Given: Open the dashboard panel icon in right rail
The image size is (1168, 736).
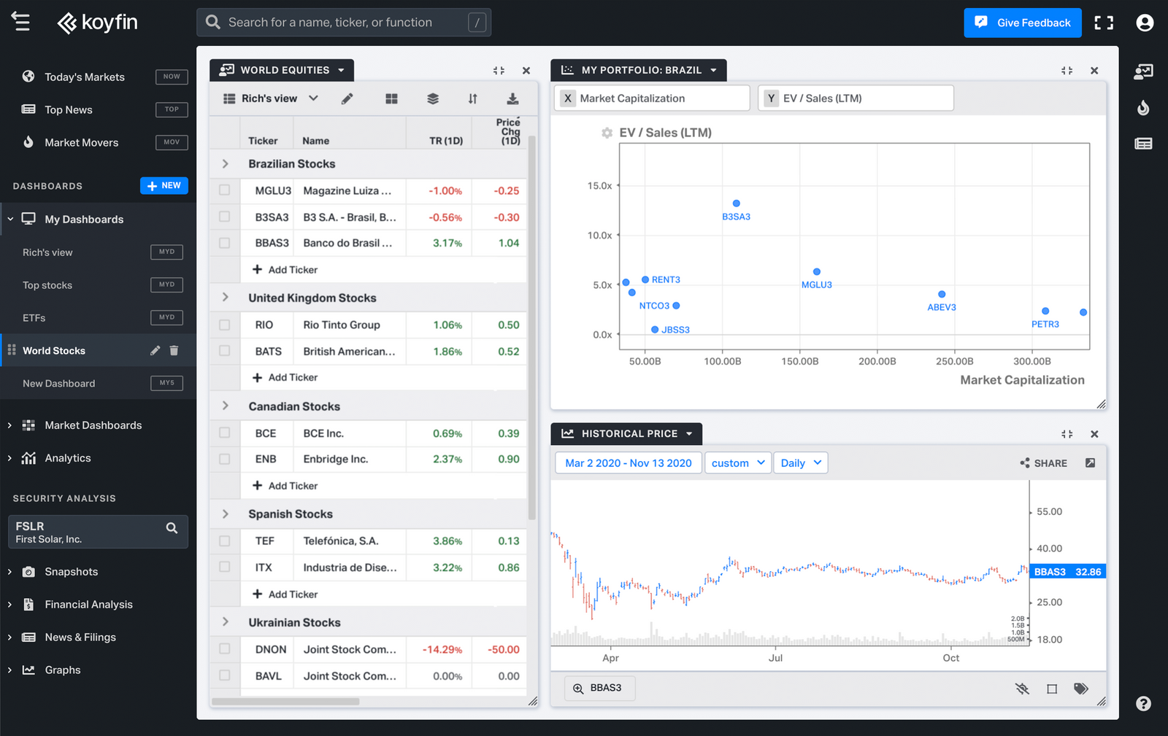Looking at the screenshot, I should [x=1143, y=71].
